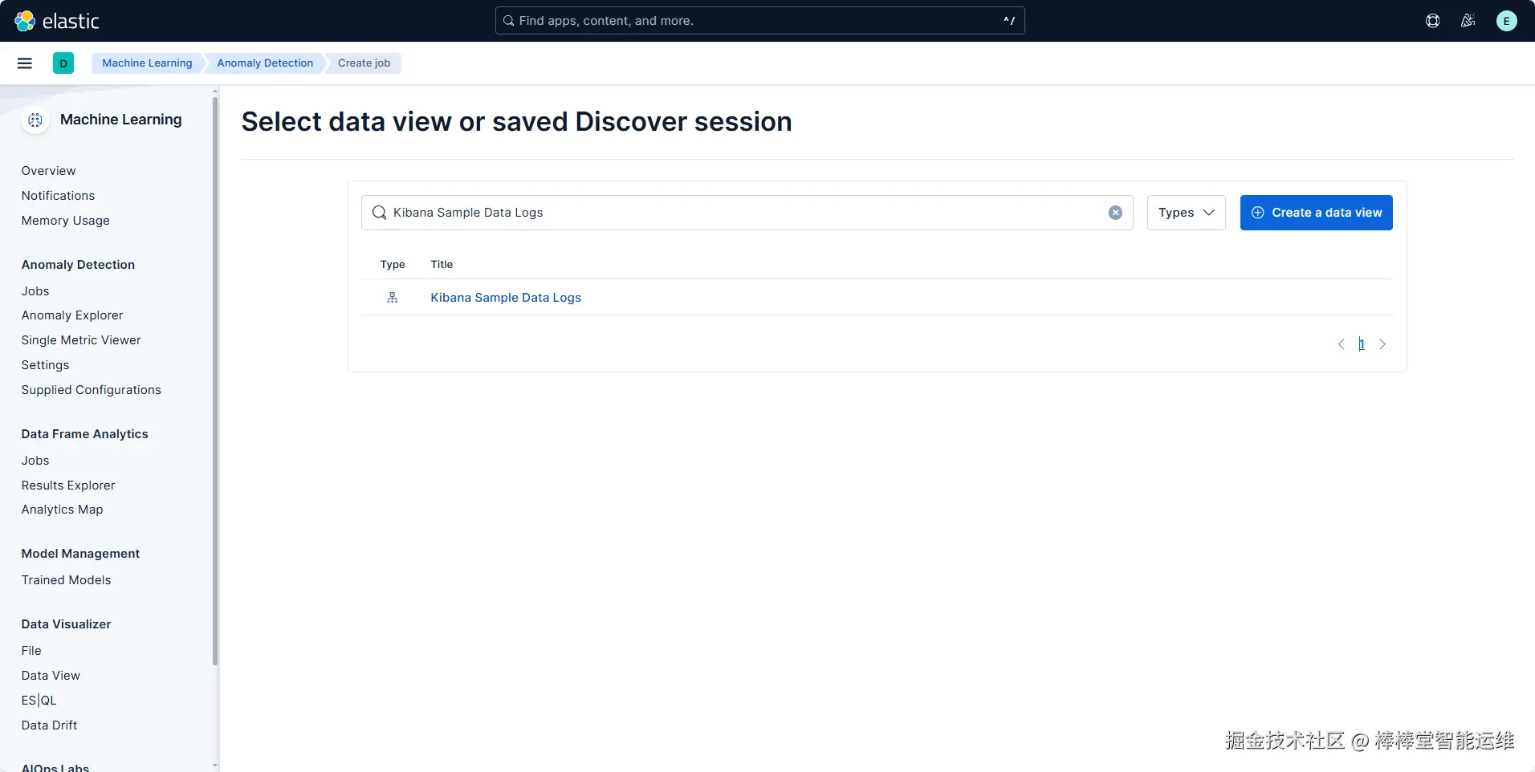Click the Machine Learning sidebar icon
Viewport: 1535px width, 772px height.
pyautogui.click(x=35, y=120)
